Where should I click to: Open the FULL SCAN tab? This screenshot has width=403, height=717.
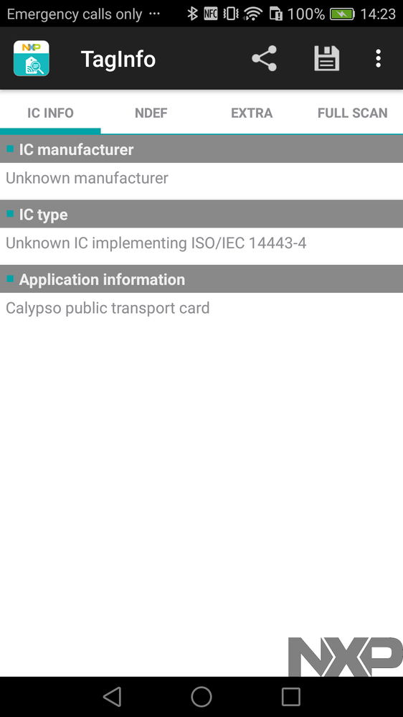(x=352, y=113)
